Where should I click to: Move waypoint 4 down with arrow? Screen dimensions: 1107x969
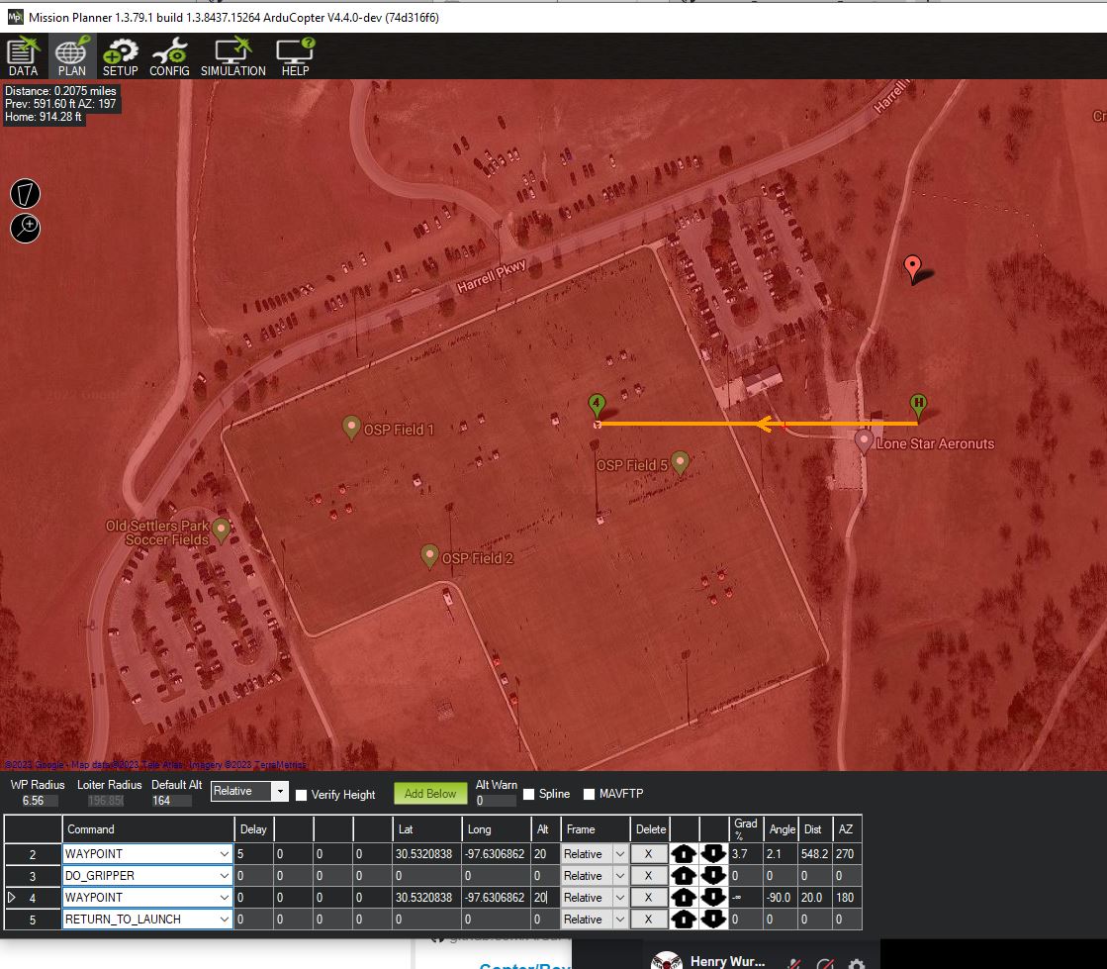coord(715,898)
